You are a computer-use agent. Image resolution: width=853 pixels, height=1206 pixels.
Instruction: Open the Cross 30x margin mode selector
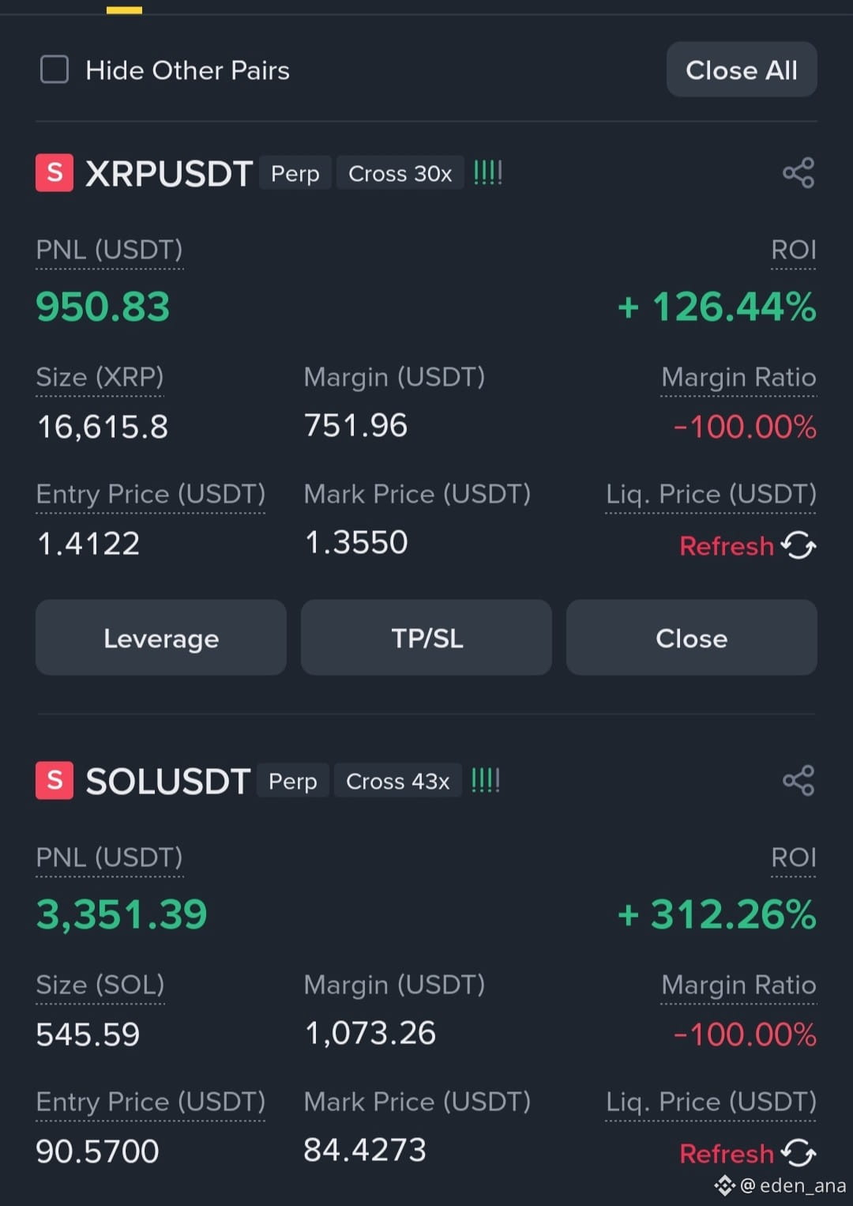[400, 173]
